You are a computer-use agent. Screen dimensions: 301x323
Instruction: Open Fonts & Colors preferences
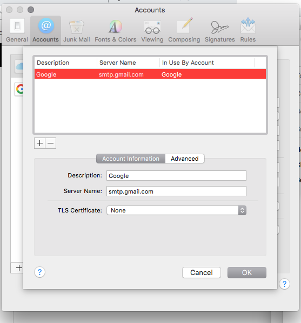coord(116,30)
